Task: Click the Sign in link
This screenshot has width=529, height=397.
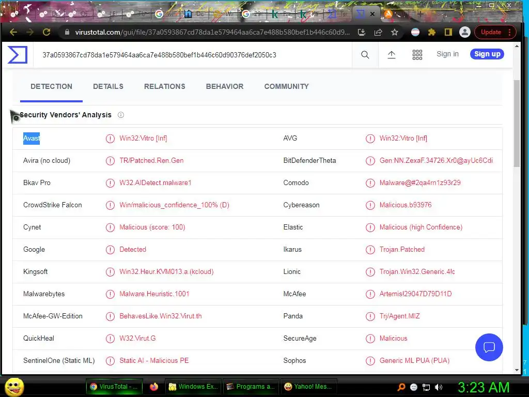Action: (447, 54)
